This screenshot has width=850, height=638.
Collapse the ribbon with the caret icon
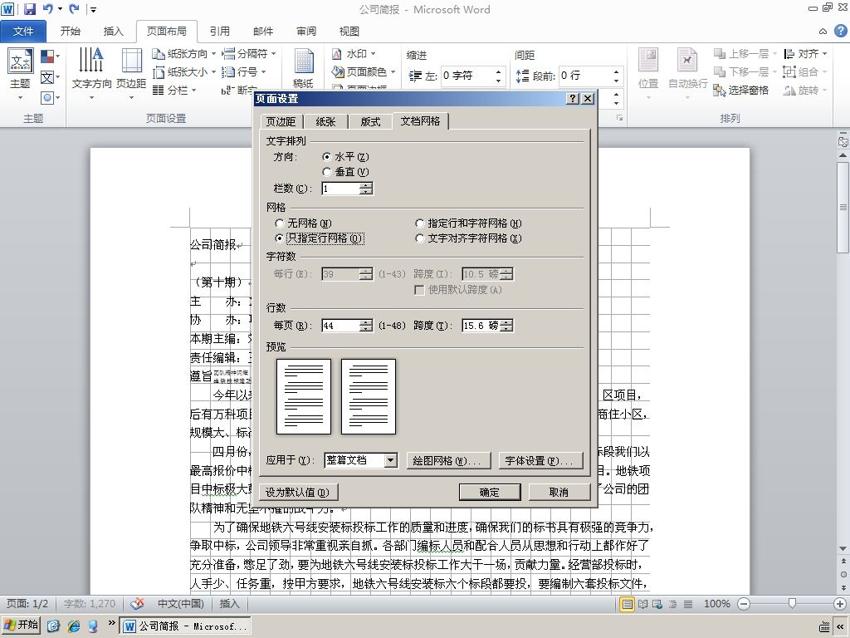click(823, 31)
